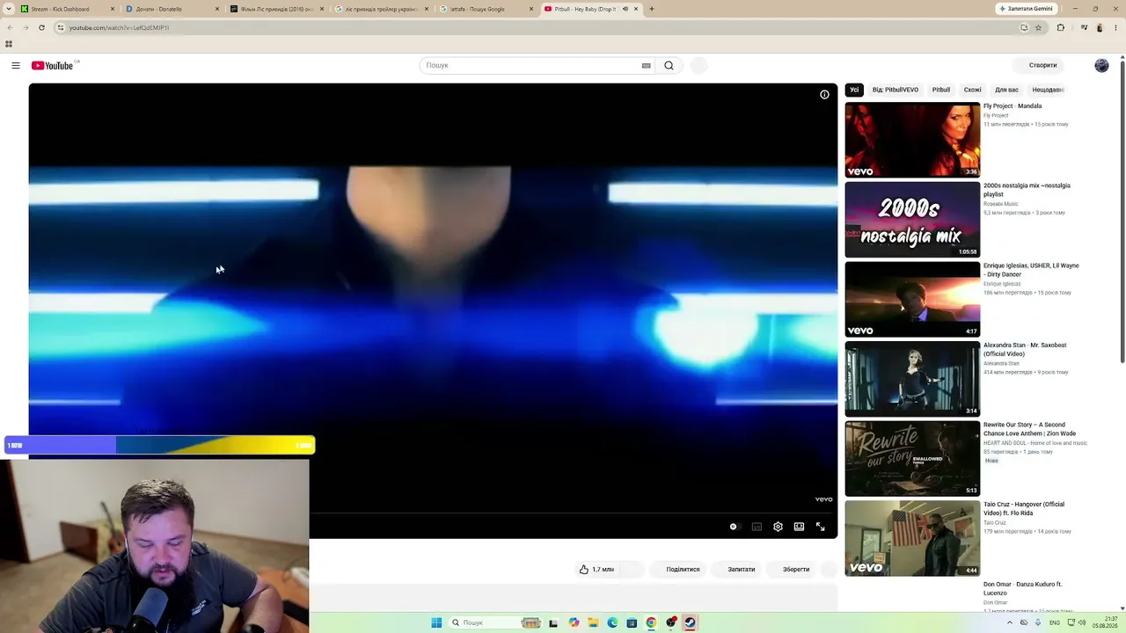Open Chrome extensions puzzle icon
Screen dimensions: 1126x633
[1060, 27]
